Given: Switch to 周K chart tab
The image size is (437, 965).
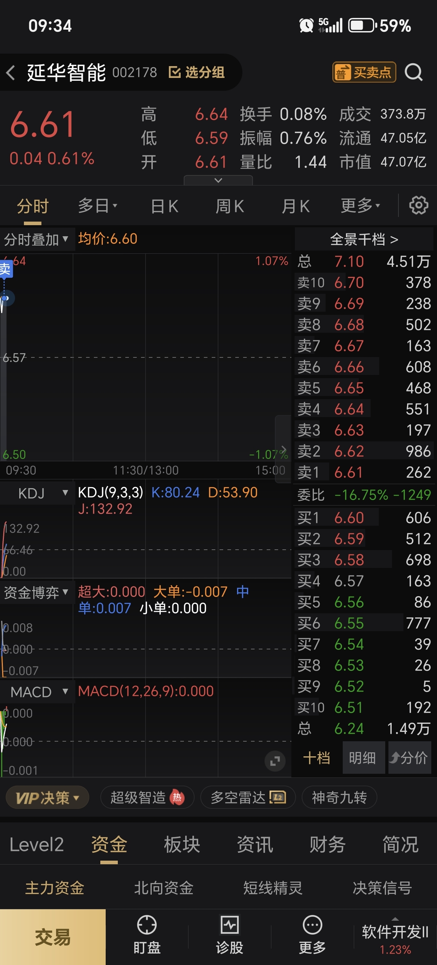Looking at the screenshot, I should 230,206.
